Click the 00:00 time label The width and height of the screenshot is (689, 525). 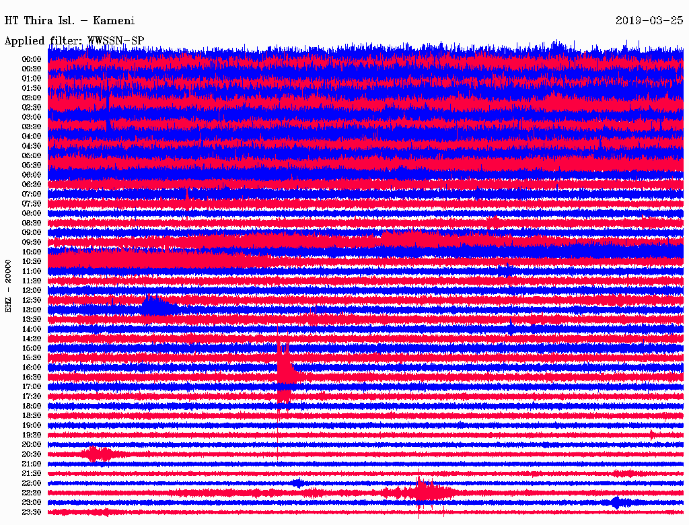(x=32, y=59)
